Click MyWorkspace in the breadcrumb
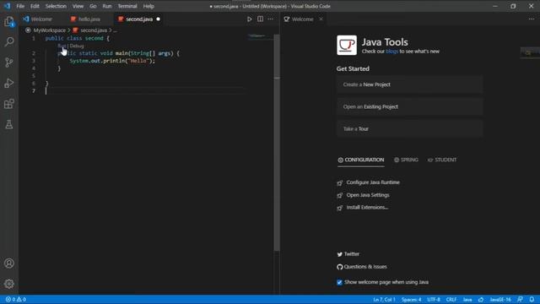 pos(49,30)
